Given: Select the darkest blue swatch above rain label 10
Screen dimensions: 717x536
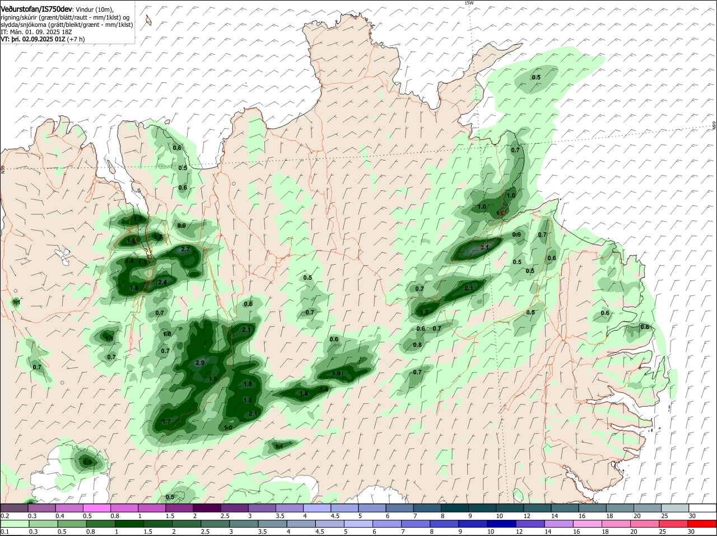Looking at the screenshot, I should point(501,524).
